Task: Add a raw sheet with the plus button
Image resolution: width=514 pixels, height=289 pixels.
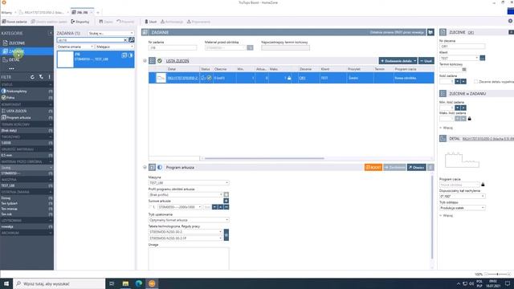Action: point(226,201)
